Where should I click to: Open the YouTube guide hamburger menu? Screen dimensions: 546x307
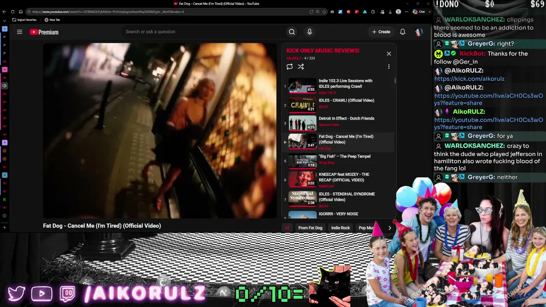click(20, 32)
